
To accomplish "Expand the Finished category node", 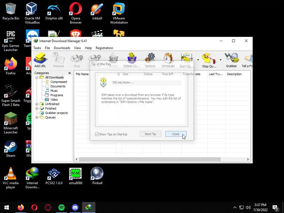I will 37,108.
